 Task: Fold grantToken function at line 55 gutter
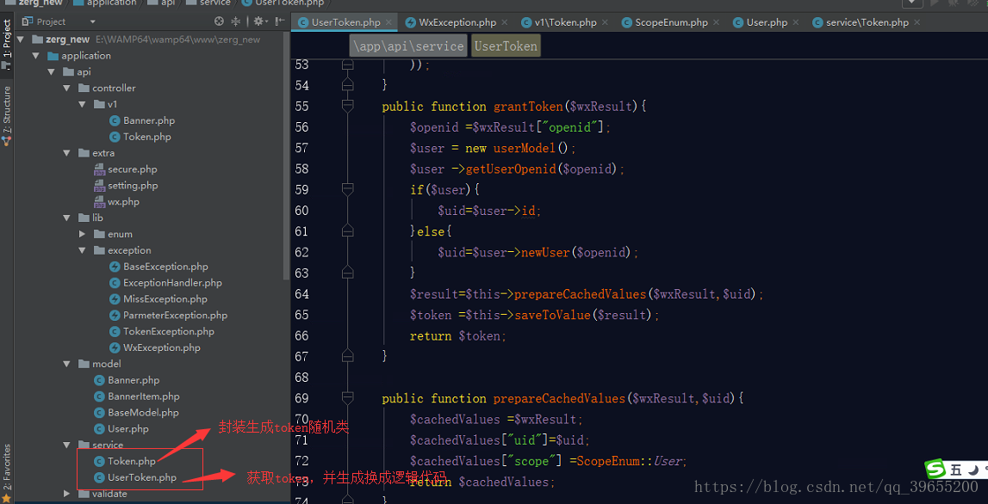tap(348, 105)
